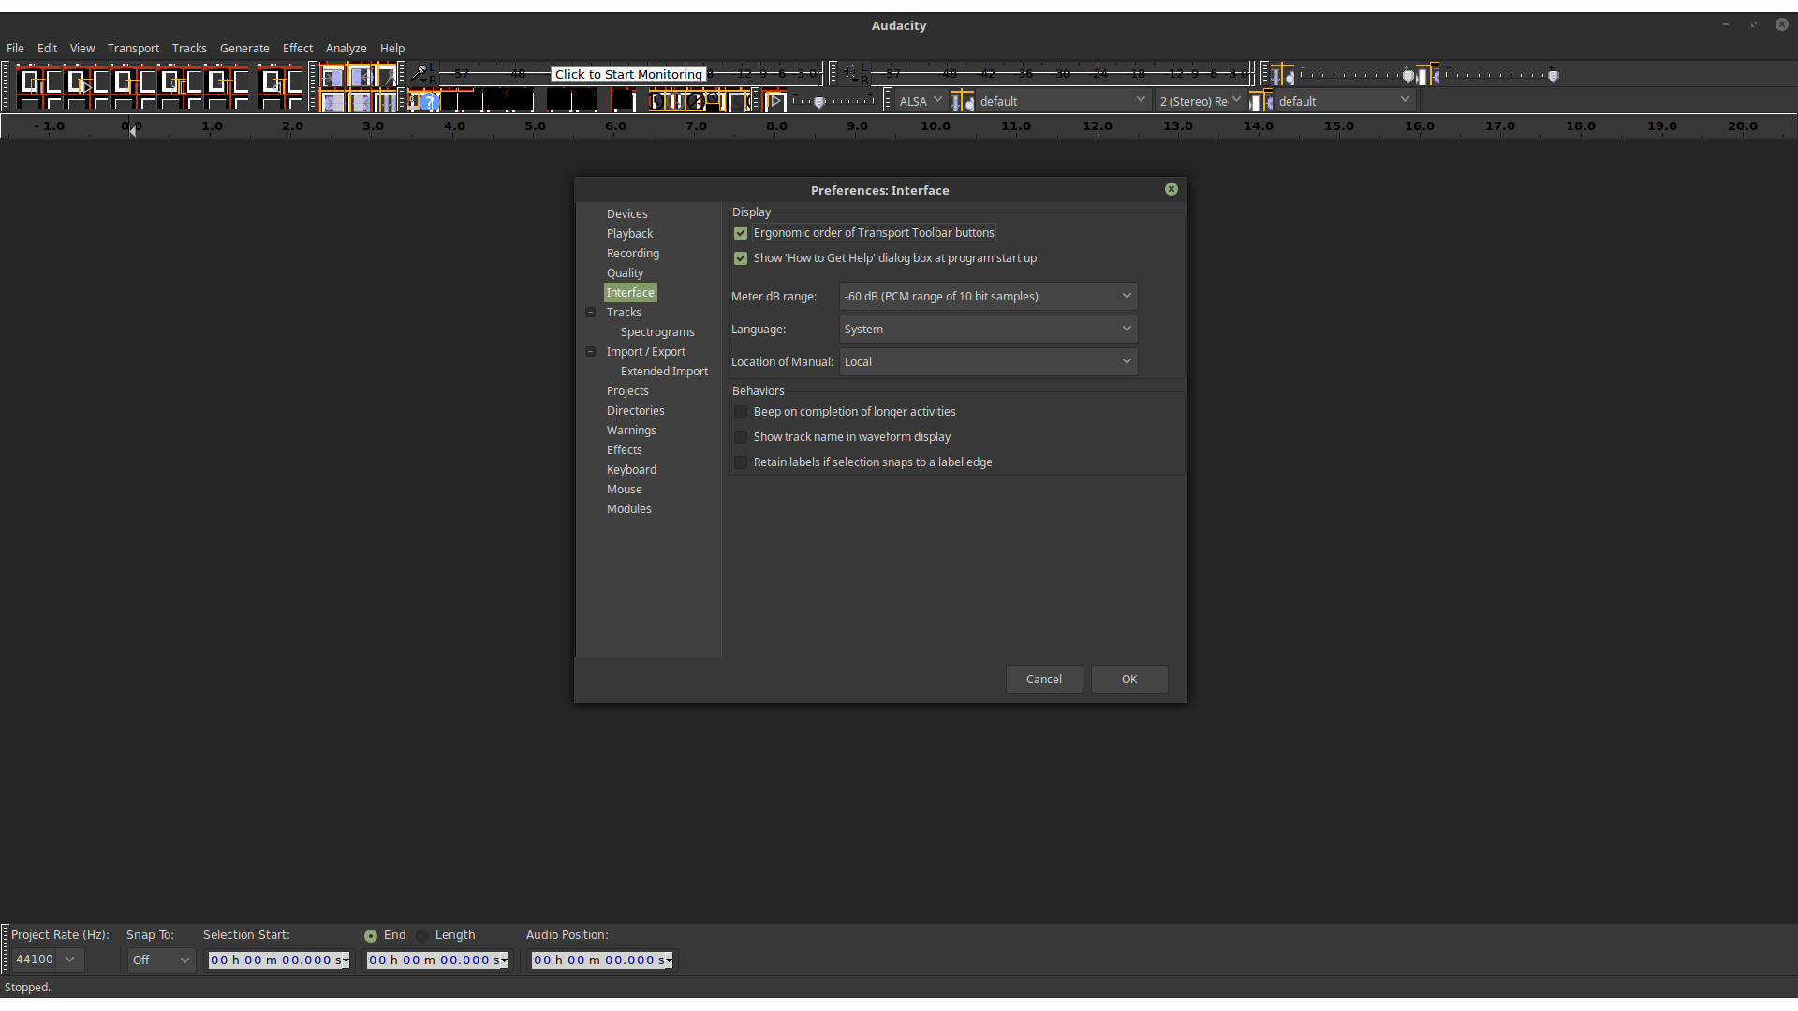Click the OK button
This screenshot has width=1798, height=1011.
click(x=1129, y=680)
